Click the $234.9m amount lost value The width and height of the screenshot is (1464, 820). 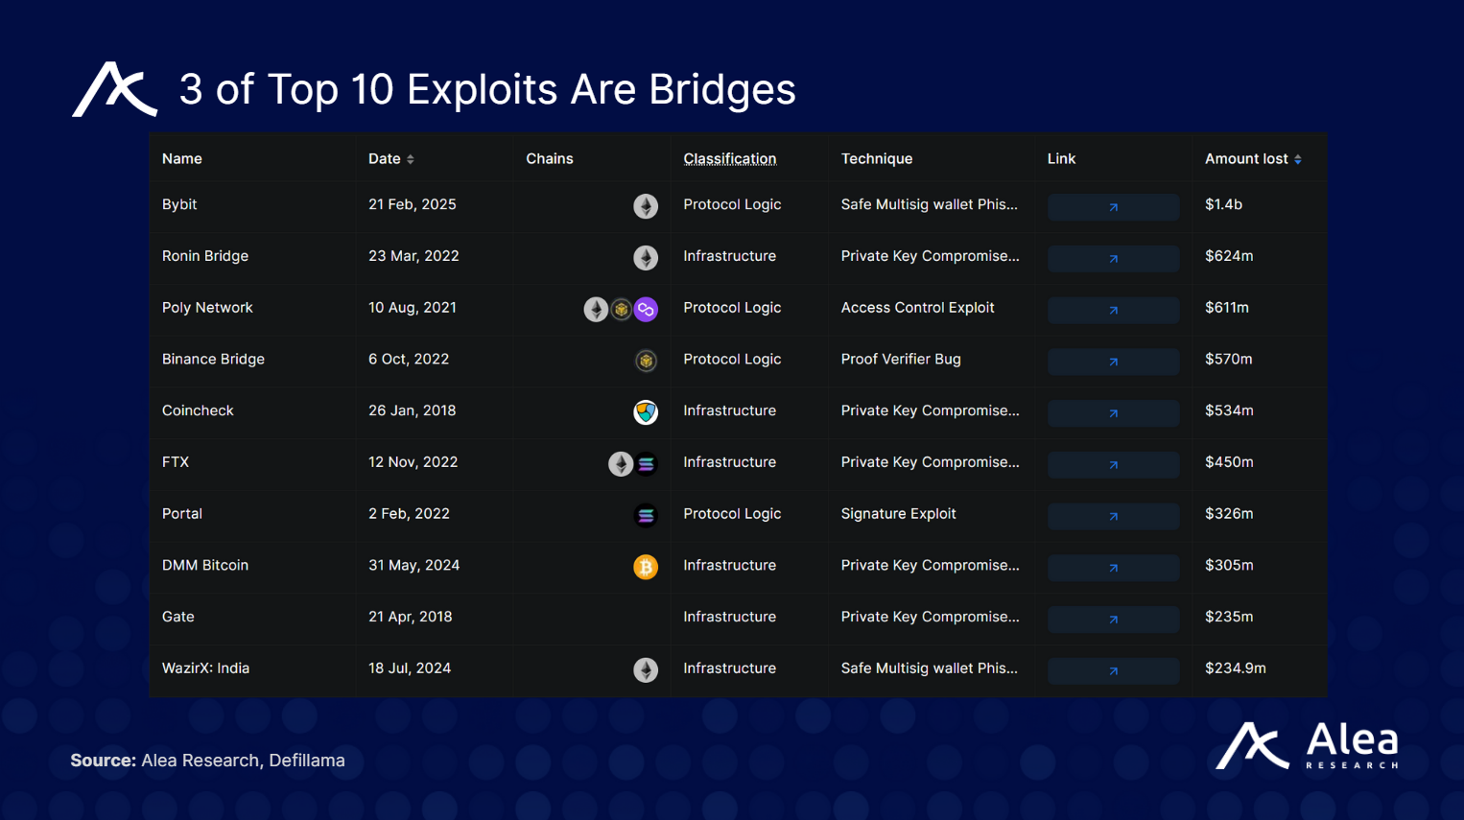coord(1236,668)
